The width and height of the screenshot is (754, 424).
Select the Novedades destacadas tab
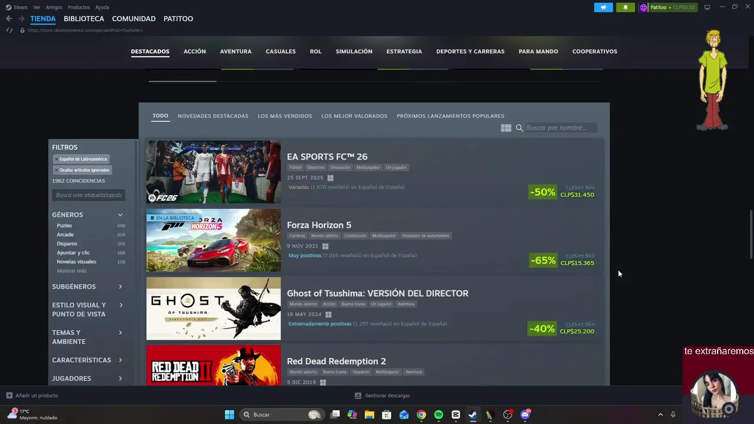213,116
